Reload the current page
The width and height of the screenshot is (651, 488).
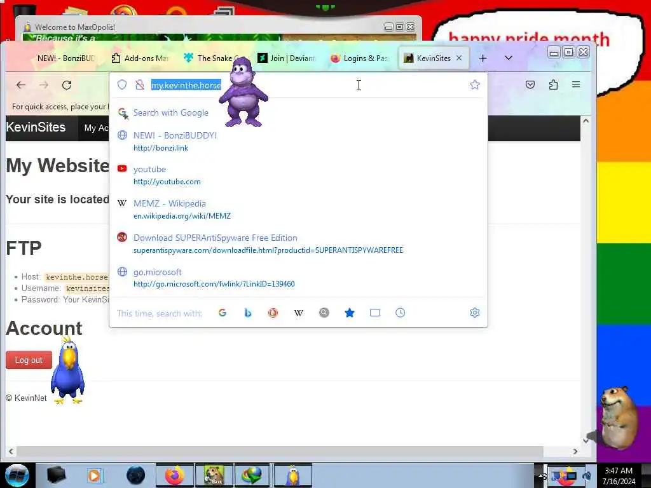(67, 85)
